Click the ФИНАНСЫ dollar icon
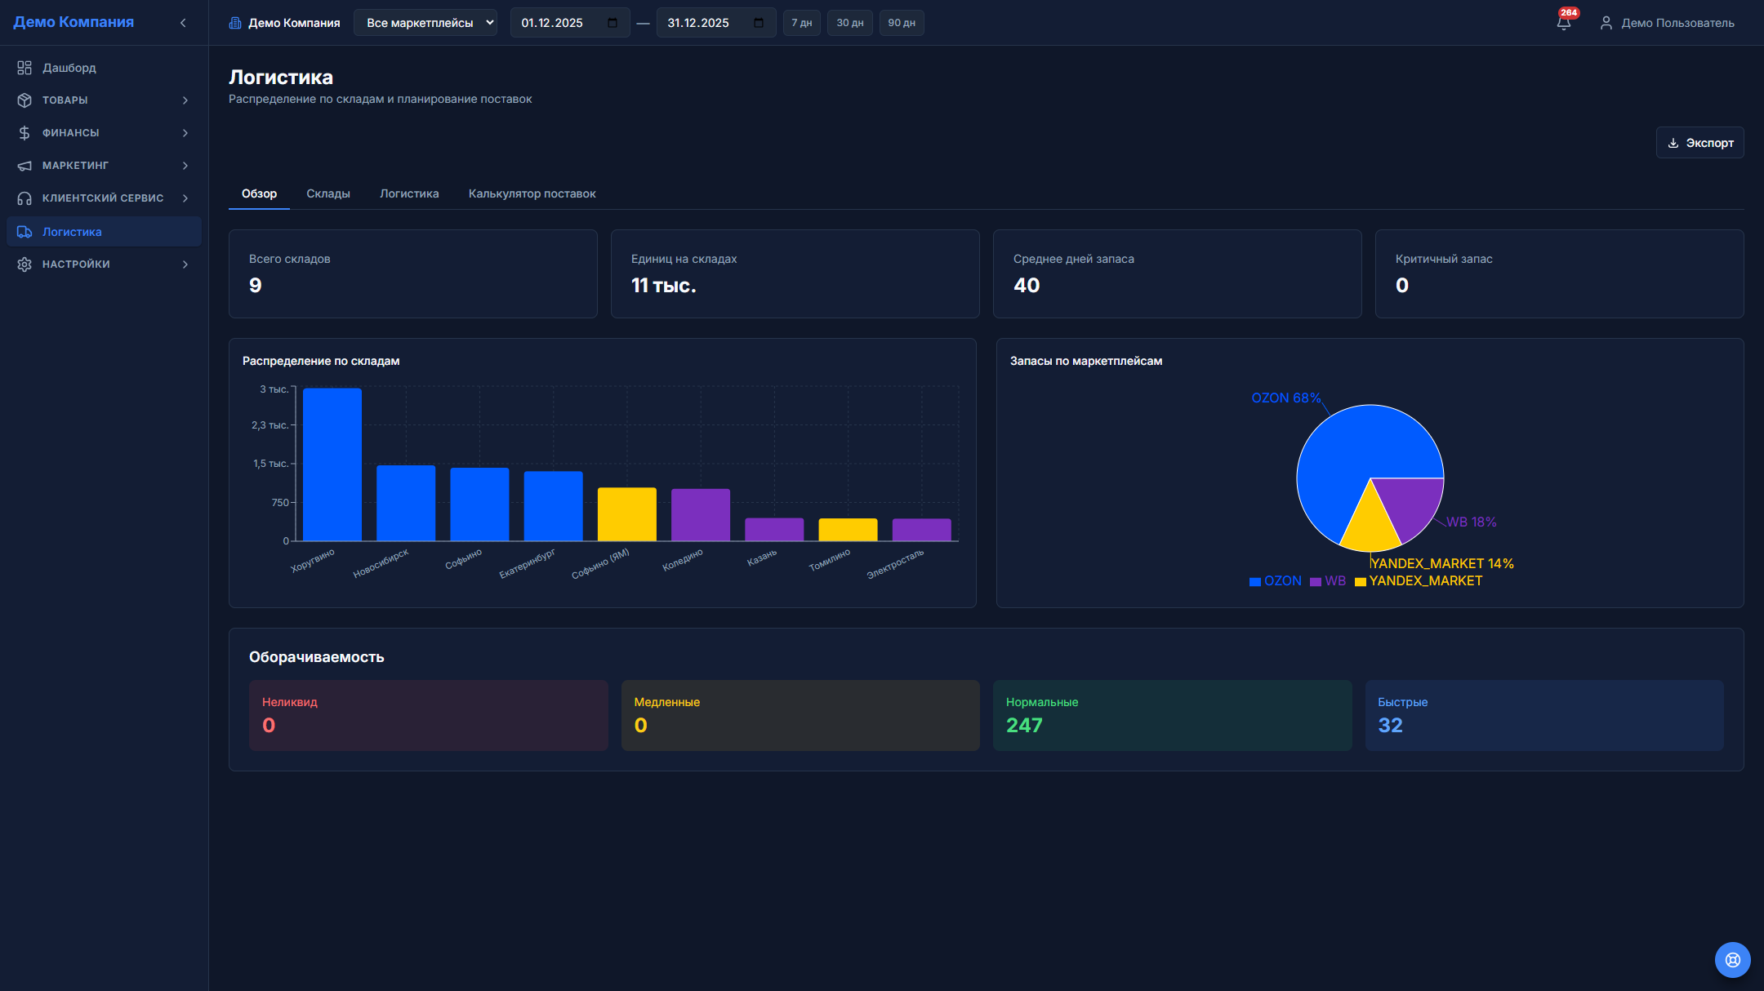This screenshot has width=1764, height=991. coord(24,133)
